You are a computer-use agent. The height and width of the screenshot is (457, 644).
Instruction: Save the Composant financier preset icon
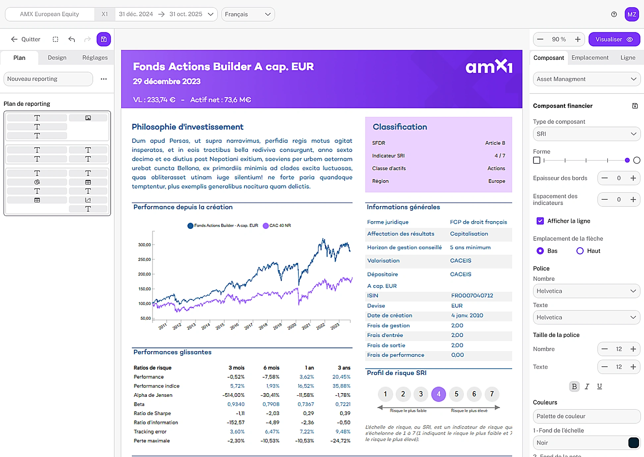point(635,106)
